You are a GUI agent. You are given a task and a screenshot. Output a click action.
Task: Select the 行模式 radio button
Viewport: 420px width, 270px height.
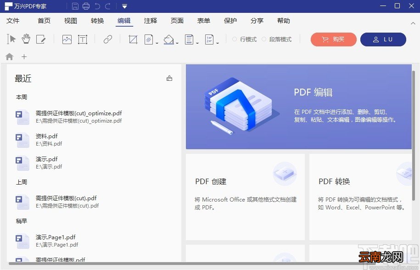235,39
